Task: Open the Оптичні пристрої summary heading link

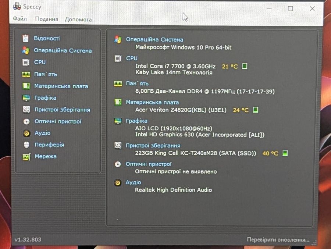Action: (149, 164)
